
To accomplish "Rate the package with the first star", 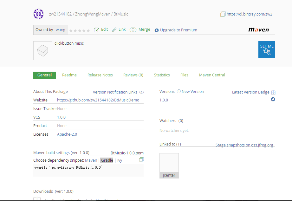I will coord(71,30).
